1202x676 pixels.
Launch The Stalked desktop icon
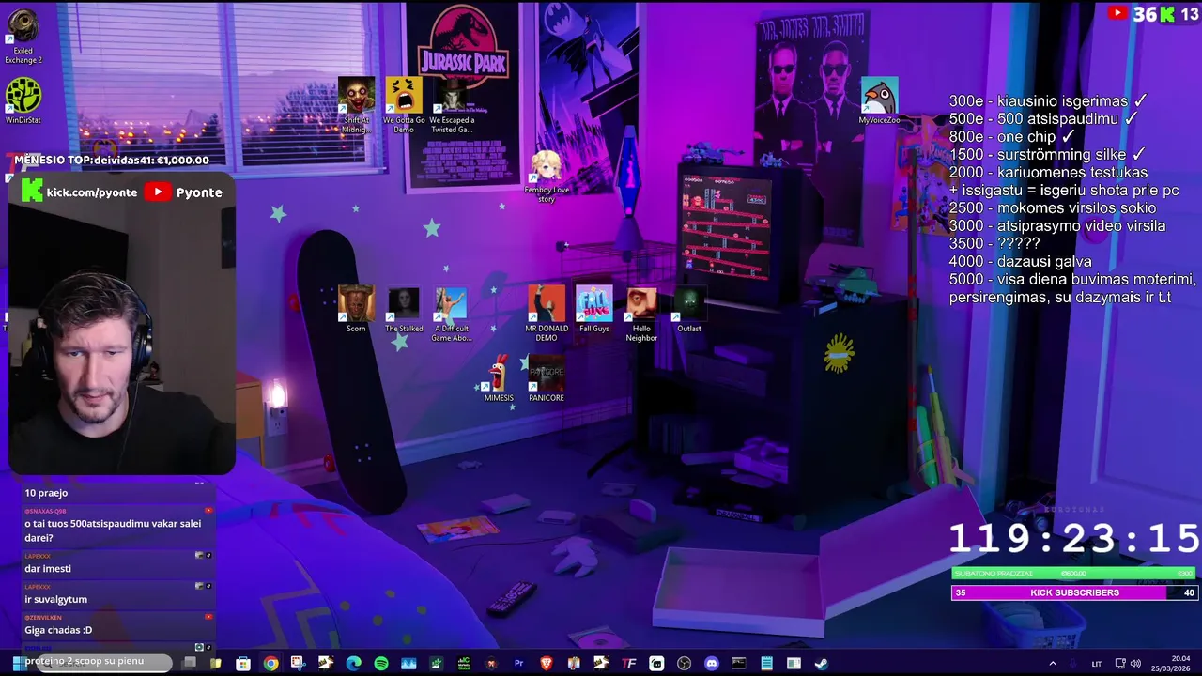click(x=404, y=310)
